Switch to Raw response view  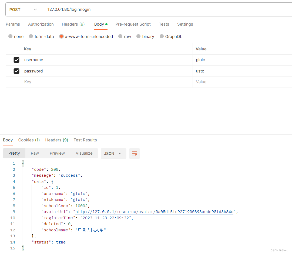[35, 153]
